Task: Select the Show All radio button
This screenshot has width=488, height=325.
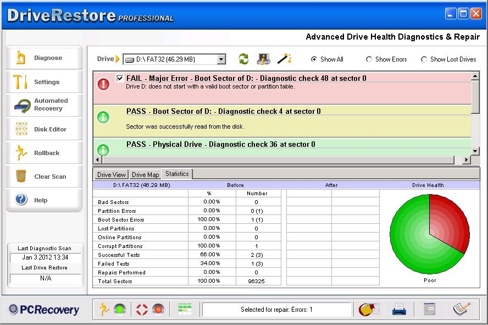Action: [314, 59]
